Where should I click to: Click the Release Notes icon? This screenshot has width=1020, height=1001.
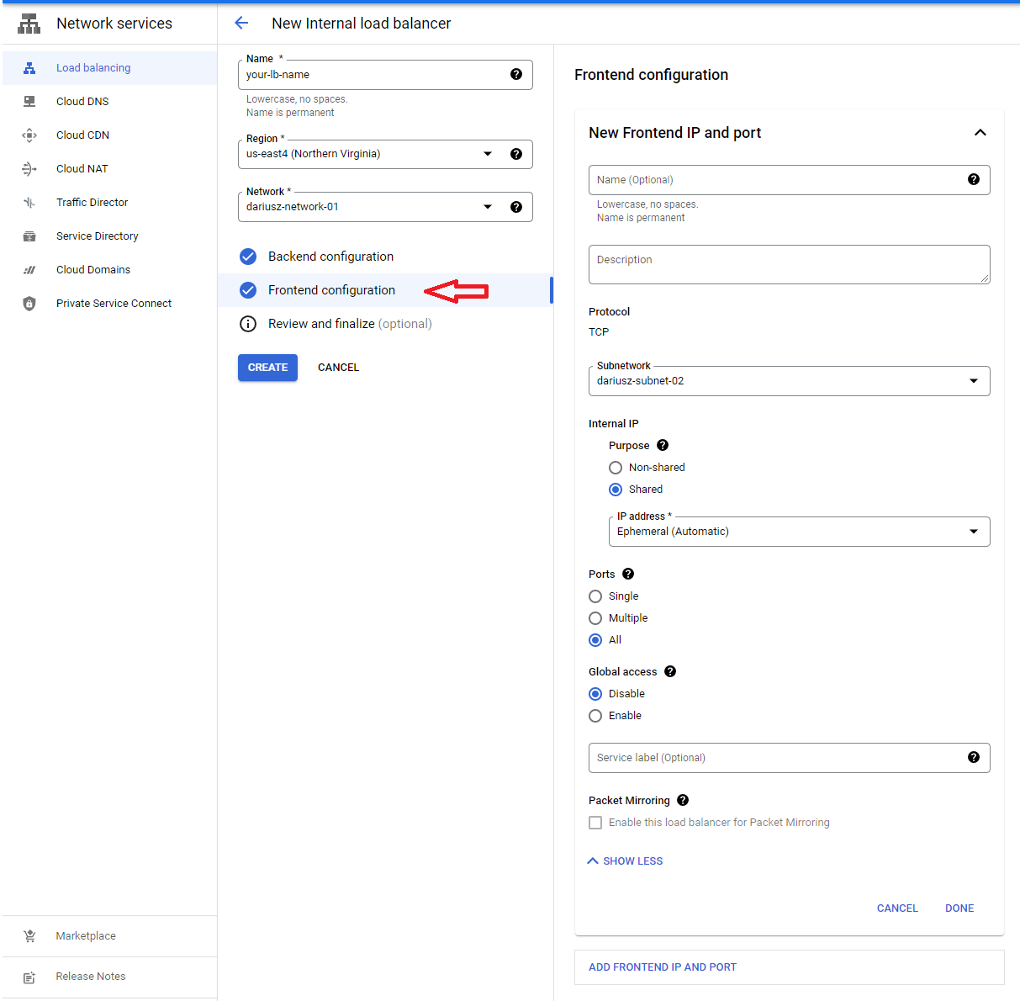29,977
